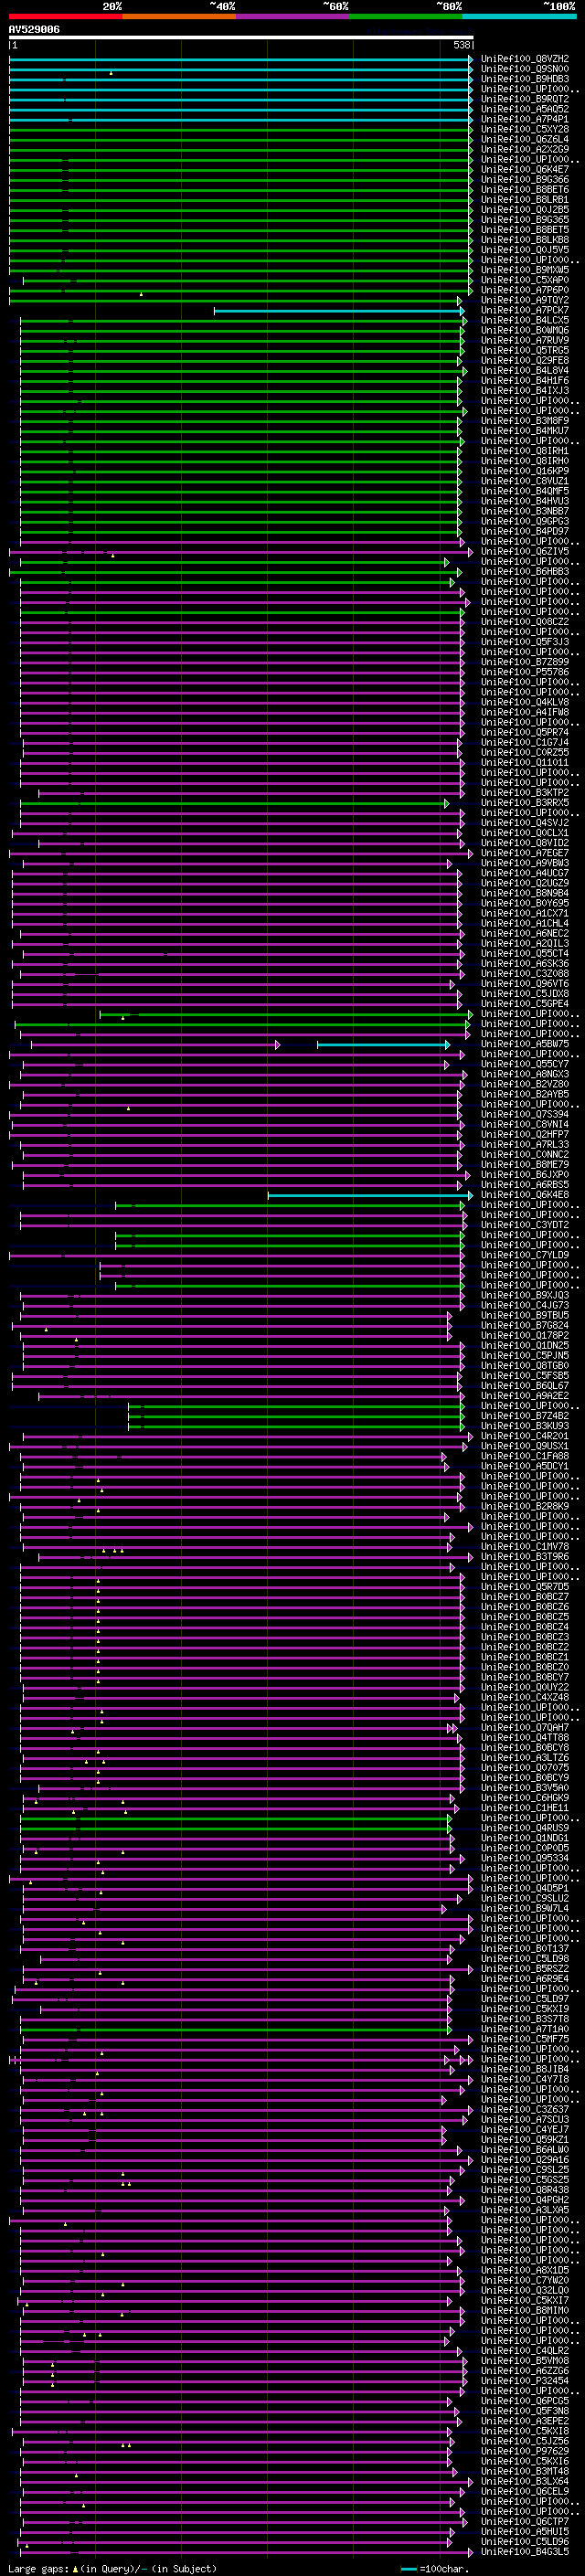Click the query label AV529006
The image size is (585, 2576).
pos(34,29)
